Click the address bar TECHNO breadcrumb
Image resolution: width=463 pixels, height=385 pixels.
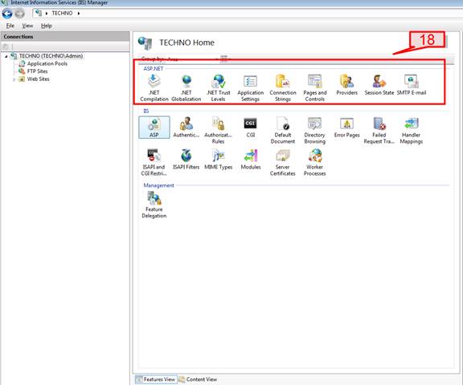tap(62, 14)
